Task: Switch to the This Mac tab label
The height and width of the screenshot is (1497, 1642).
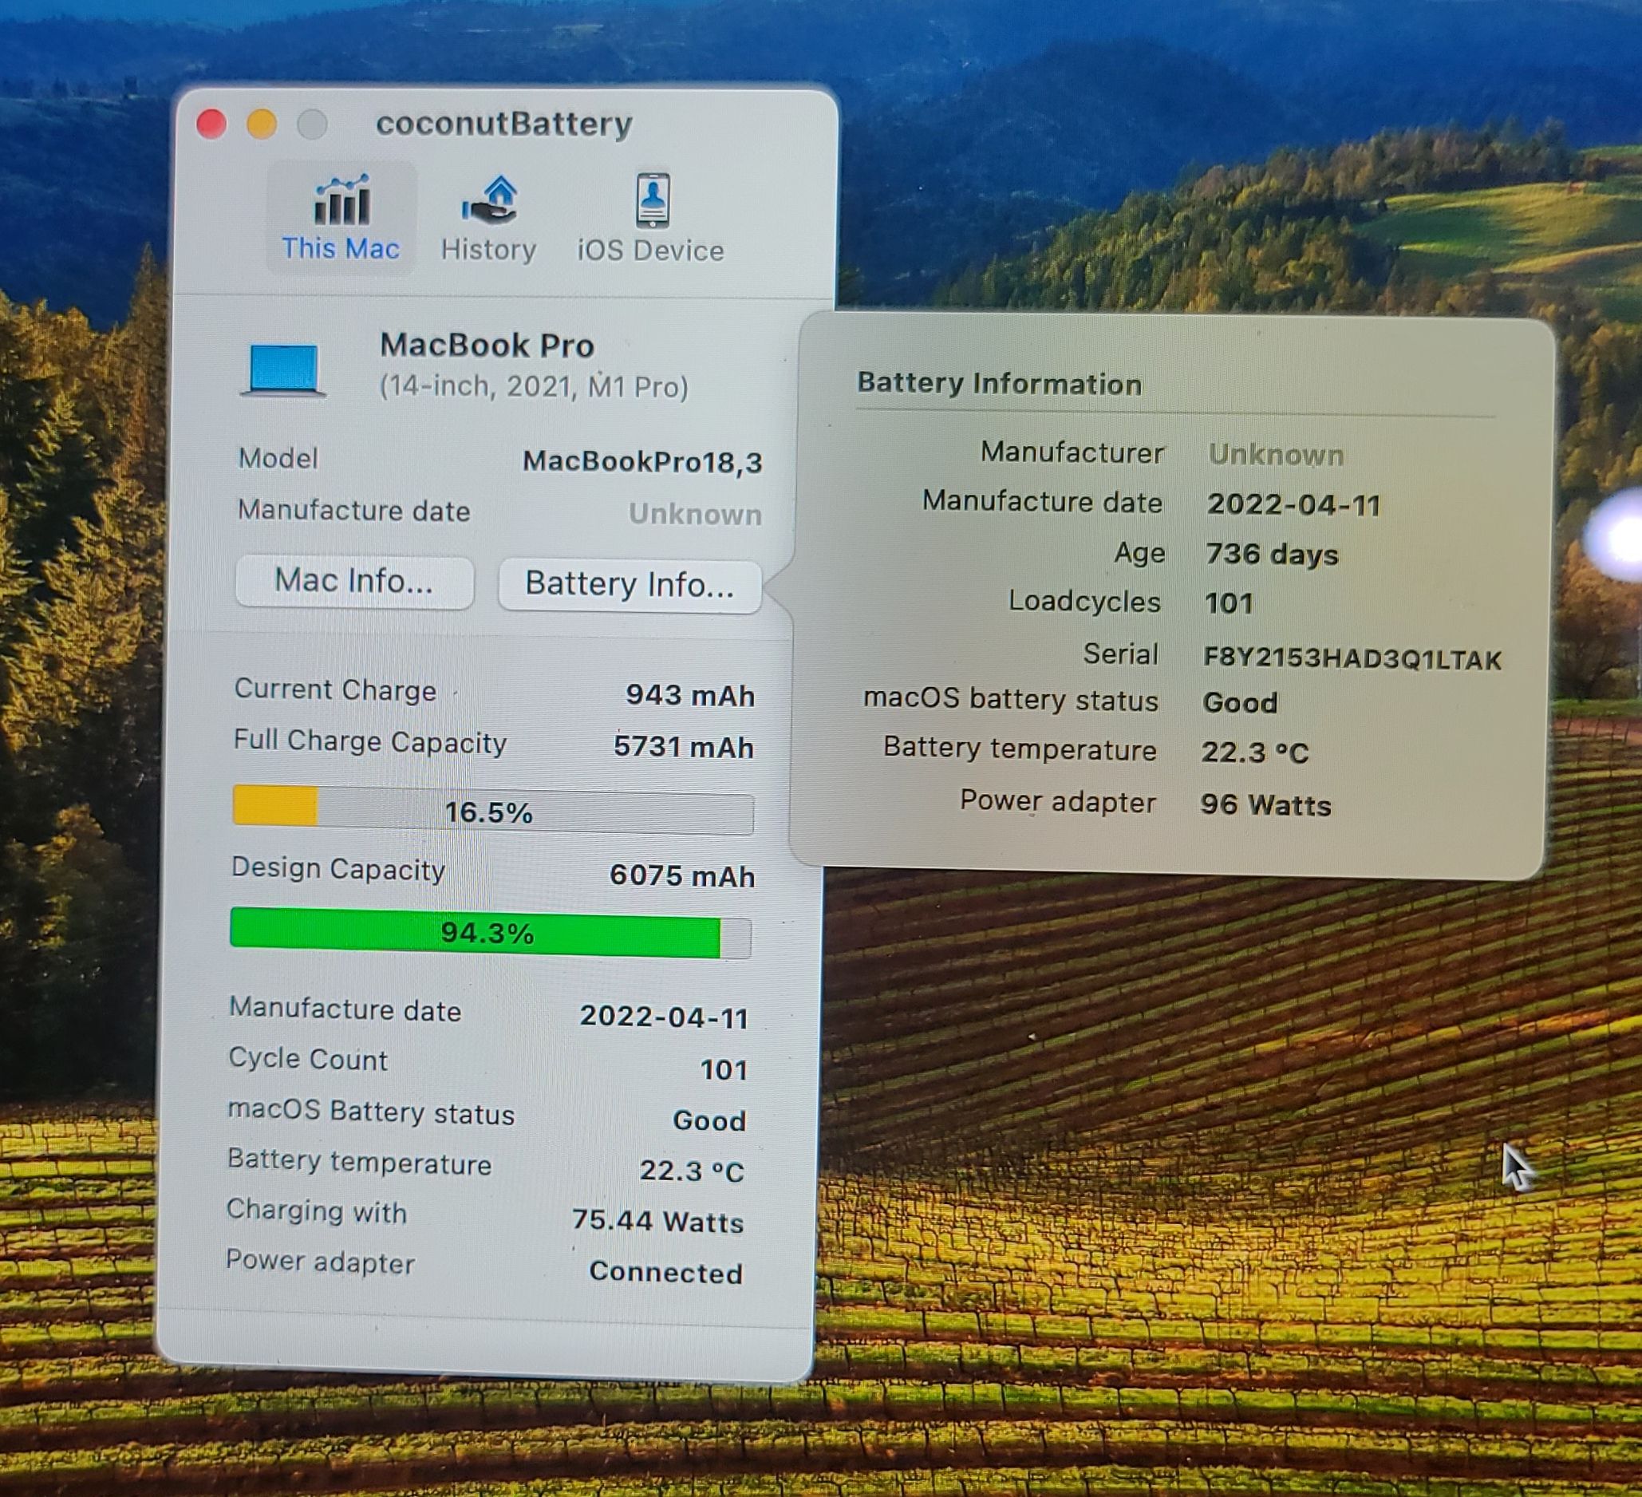Action: (341, 248)
